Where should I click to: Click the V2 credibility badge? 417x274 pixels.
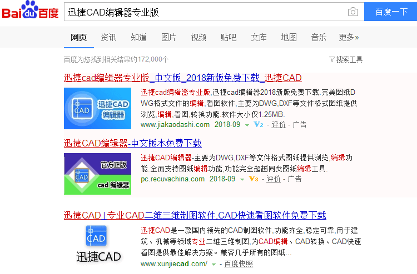point(259,124)
